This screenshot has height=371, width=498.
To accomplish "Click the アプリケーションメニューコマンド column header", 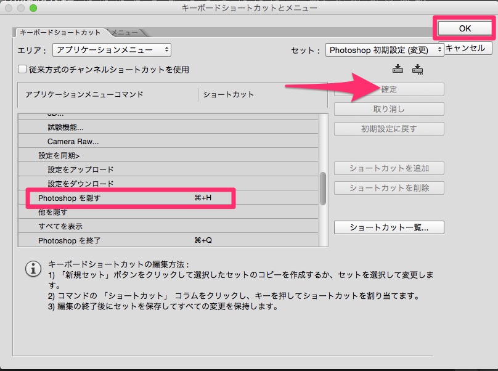I will coord(84,94).
